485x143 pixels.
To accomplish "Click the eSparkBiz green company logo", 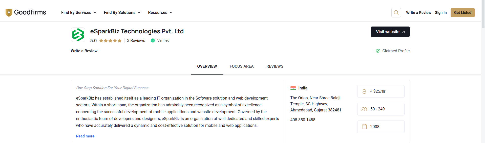I will [x=78, y=35].
